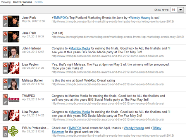Click reshare icon in PSU's Profession row
The image size is (186, 139).
pyautogui.click(x=5, y=134)
